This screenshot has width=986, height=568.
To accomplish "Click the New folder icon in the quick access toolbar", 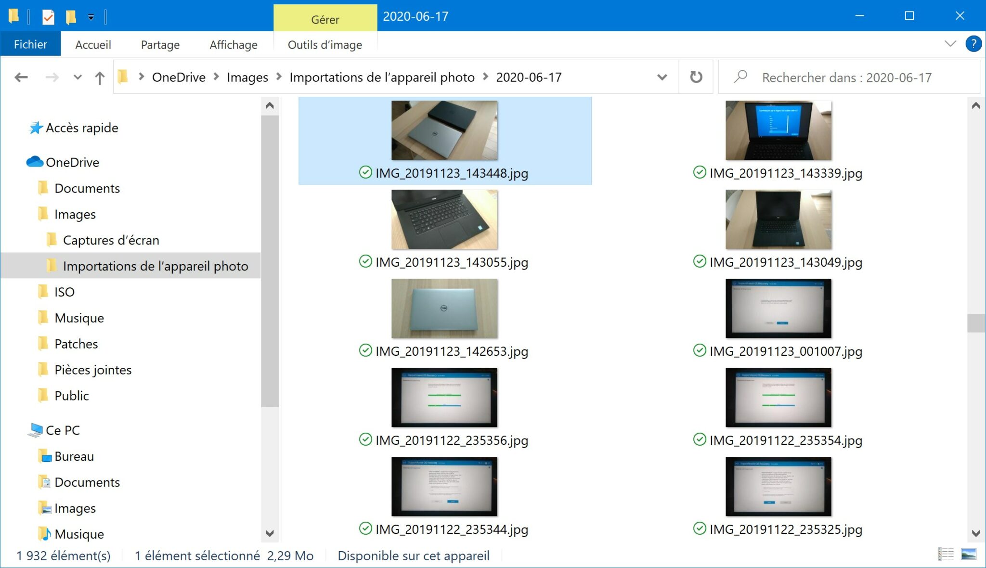I will click(71, 16).
